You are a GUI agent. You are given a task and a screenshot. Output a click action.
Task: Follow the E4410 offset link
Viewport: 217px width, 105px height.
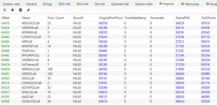point(5,23)
